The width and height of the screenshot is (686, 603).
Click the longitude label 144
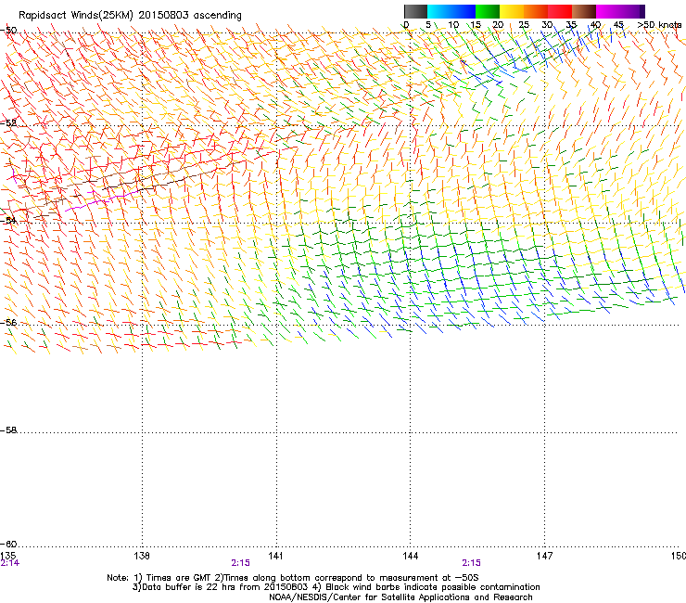[410, 556]
